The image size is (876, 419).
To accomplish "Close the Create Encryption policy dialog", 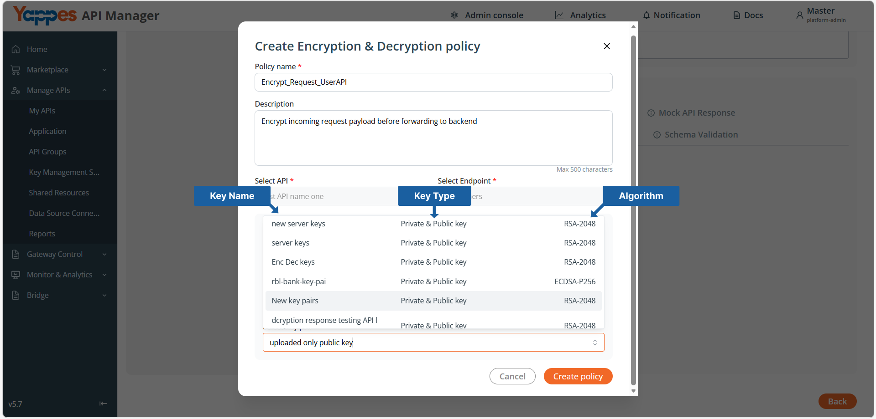I will pyautogui.click(x=607, y=46).
